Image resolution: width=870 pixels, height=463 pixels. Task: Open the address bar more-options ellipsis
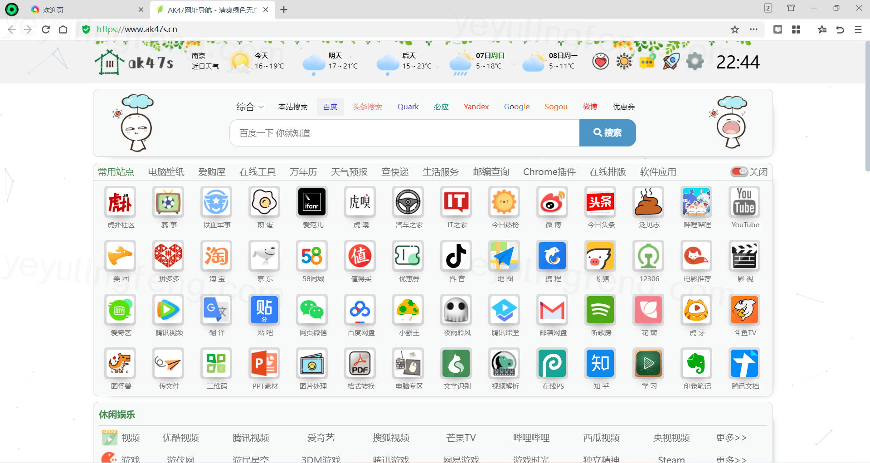pyautogui.click(x=753, y=29)
